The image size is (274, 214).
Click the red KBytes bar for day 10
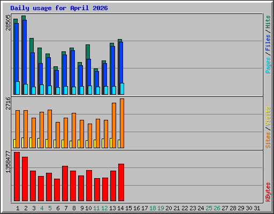[x=89, y=186]
